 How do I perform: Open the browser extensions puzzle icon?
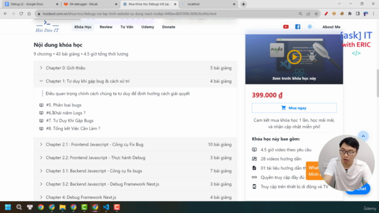tap(350, 14)
